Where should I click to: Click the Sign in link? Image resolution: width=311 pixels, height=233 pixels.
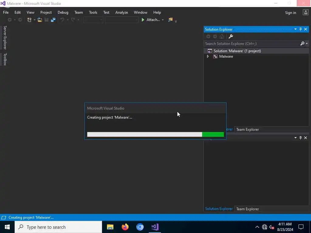(x=290, y=13)
